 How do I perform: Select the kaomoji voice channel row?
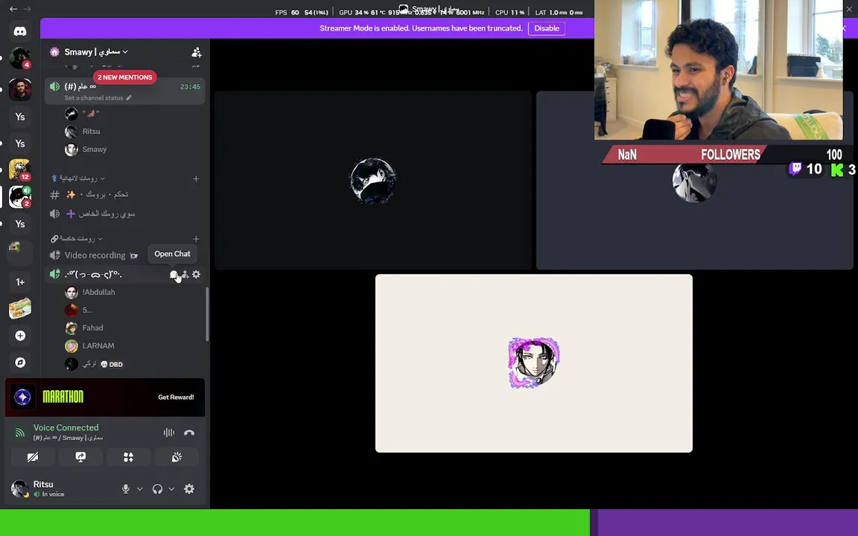tap(125, 275)
